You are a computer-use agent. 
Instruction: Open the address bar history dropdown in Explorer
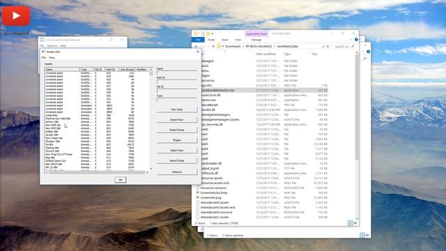[323, 47]
